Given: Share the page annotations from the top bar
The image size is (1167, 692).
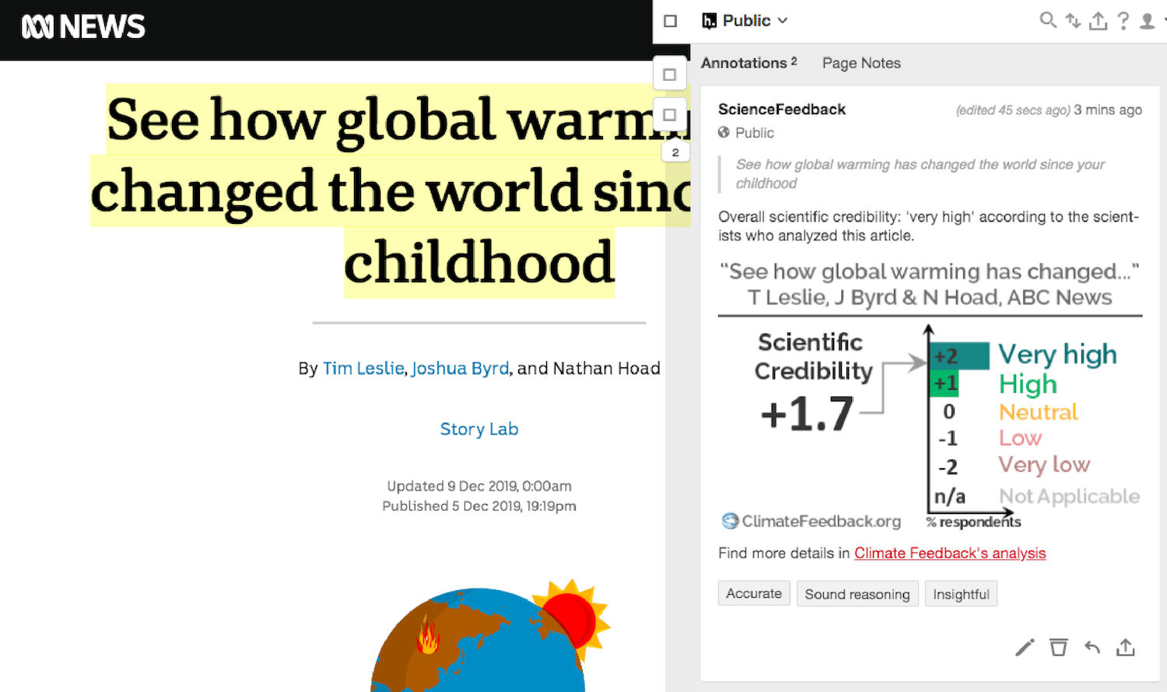Looking at the screenshot, I should [x=1099, y=21].
